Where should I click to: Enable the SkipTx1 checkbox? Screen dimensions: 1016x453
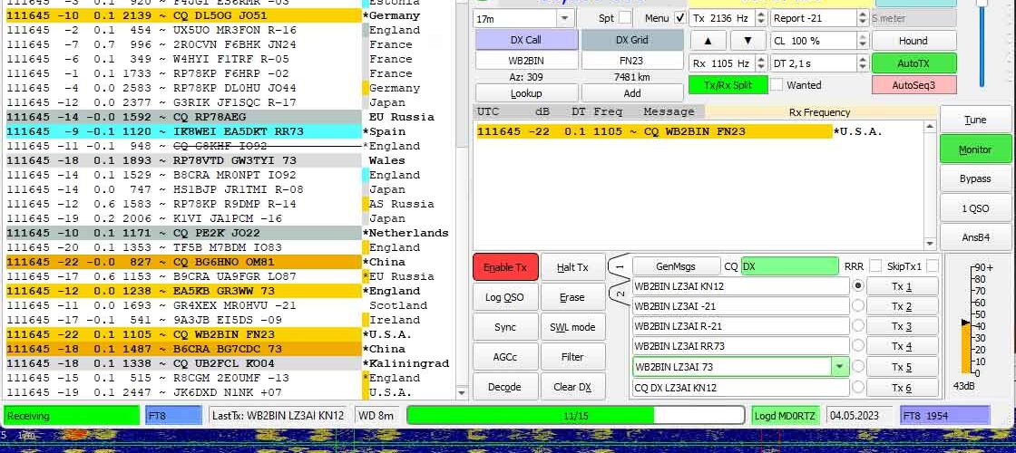coord(932,266)
